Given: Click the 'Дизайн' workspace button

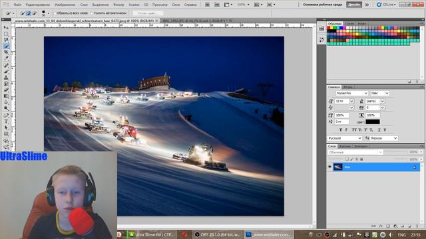Looking at the screenshot, I should [x=354, y=5].
